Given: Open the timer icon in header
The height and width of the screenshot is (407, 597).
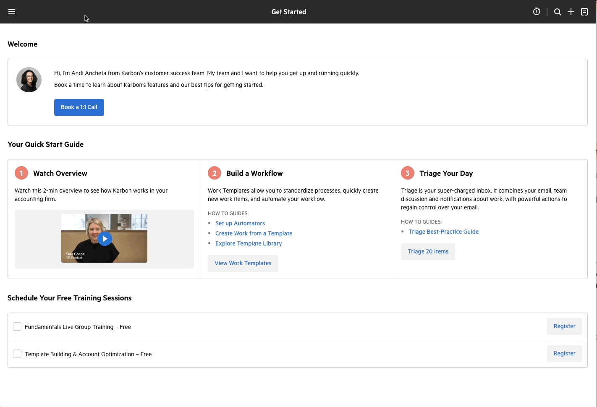Looking at the screenshot, I should click(537, 12).
